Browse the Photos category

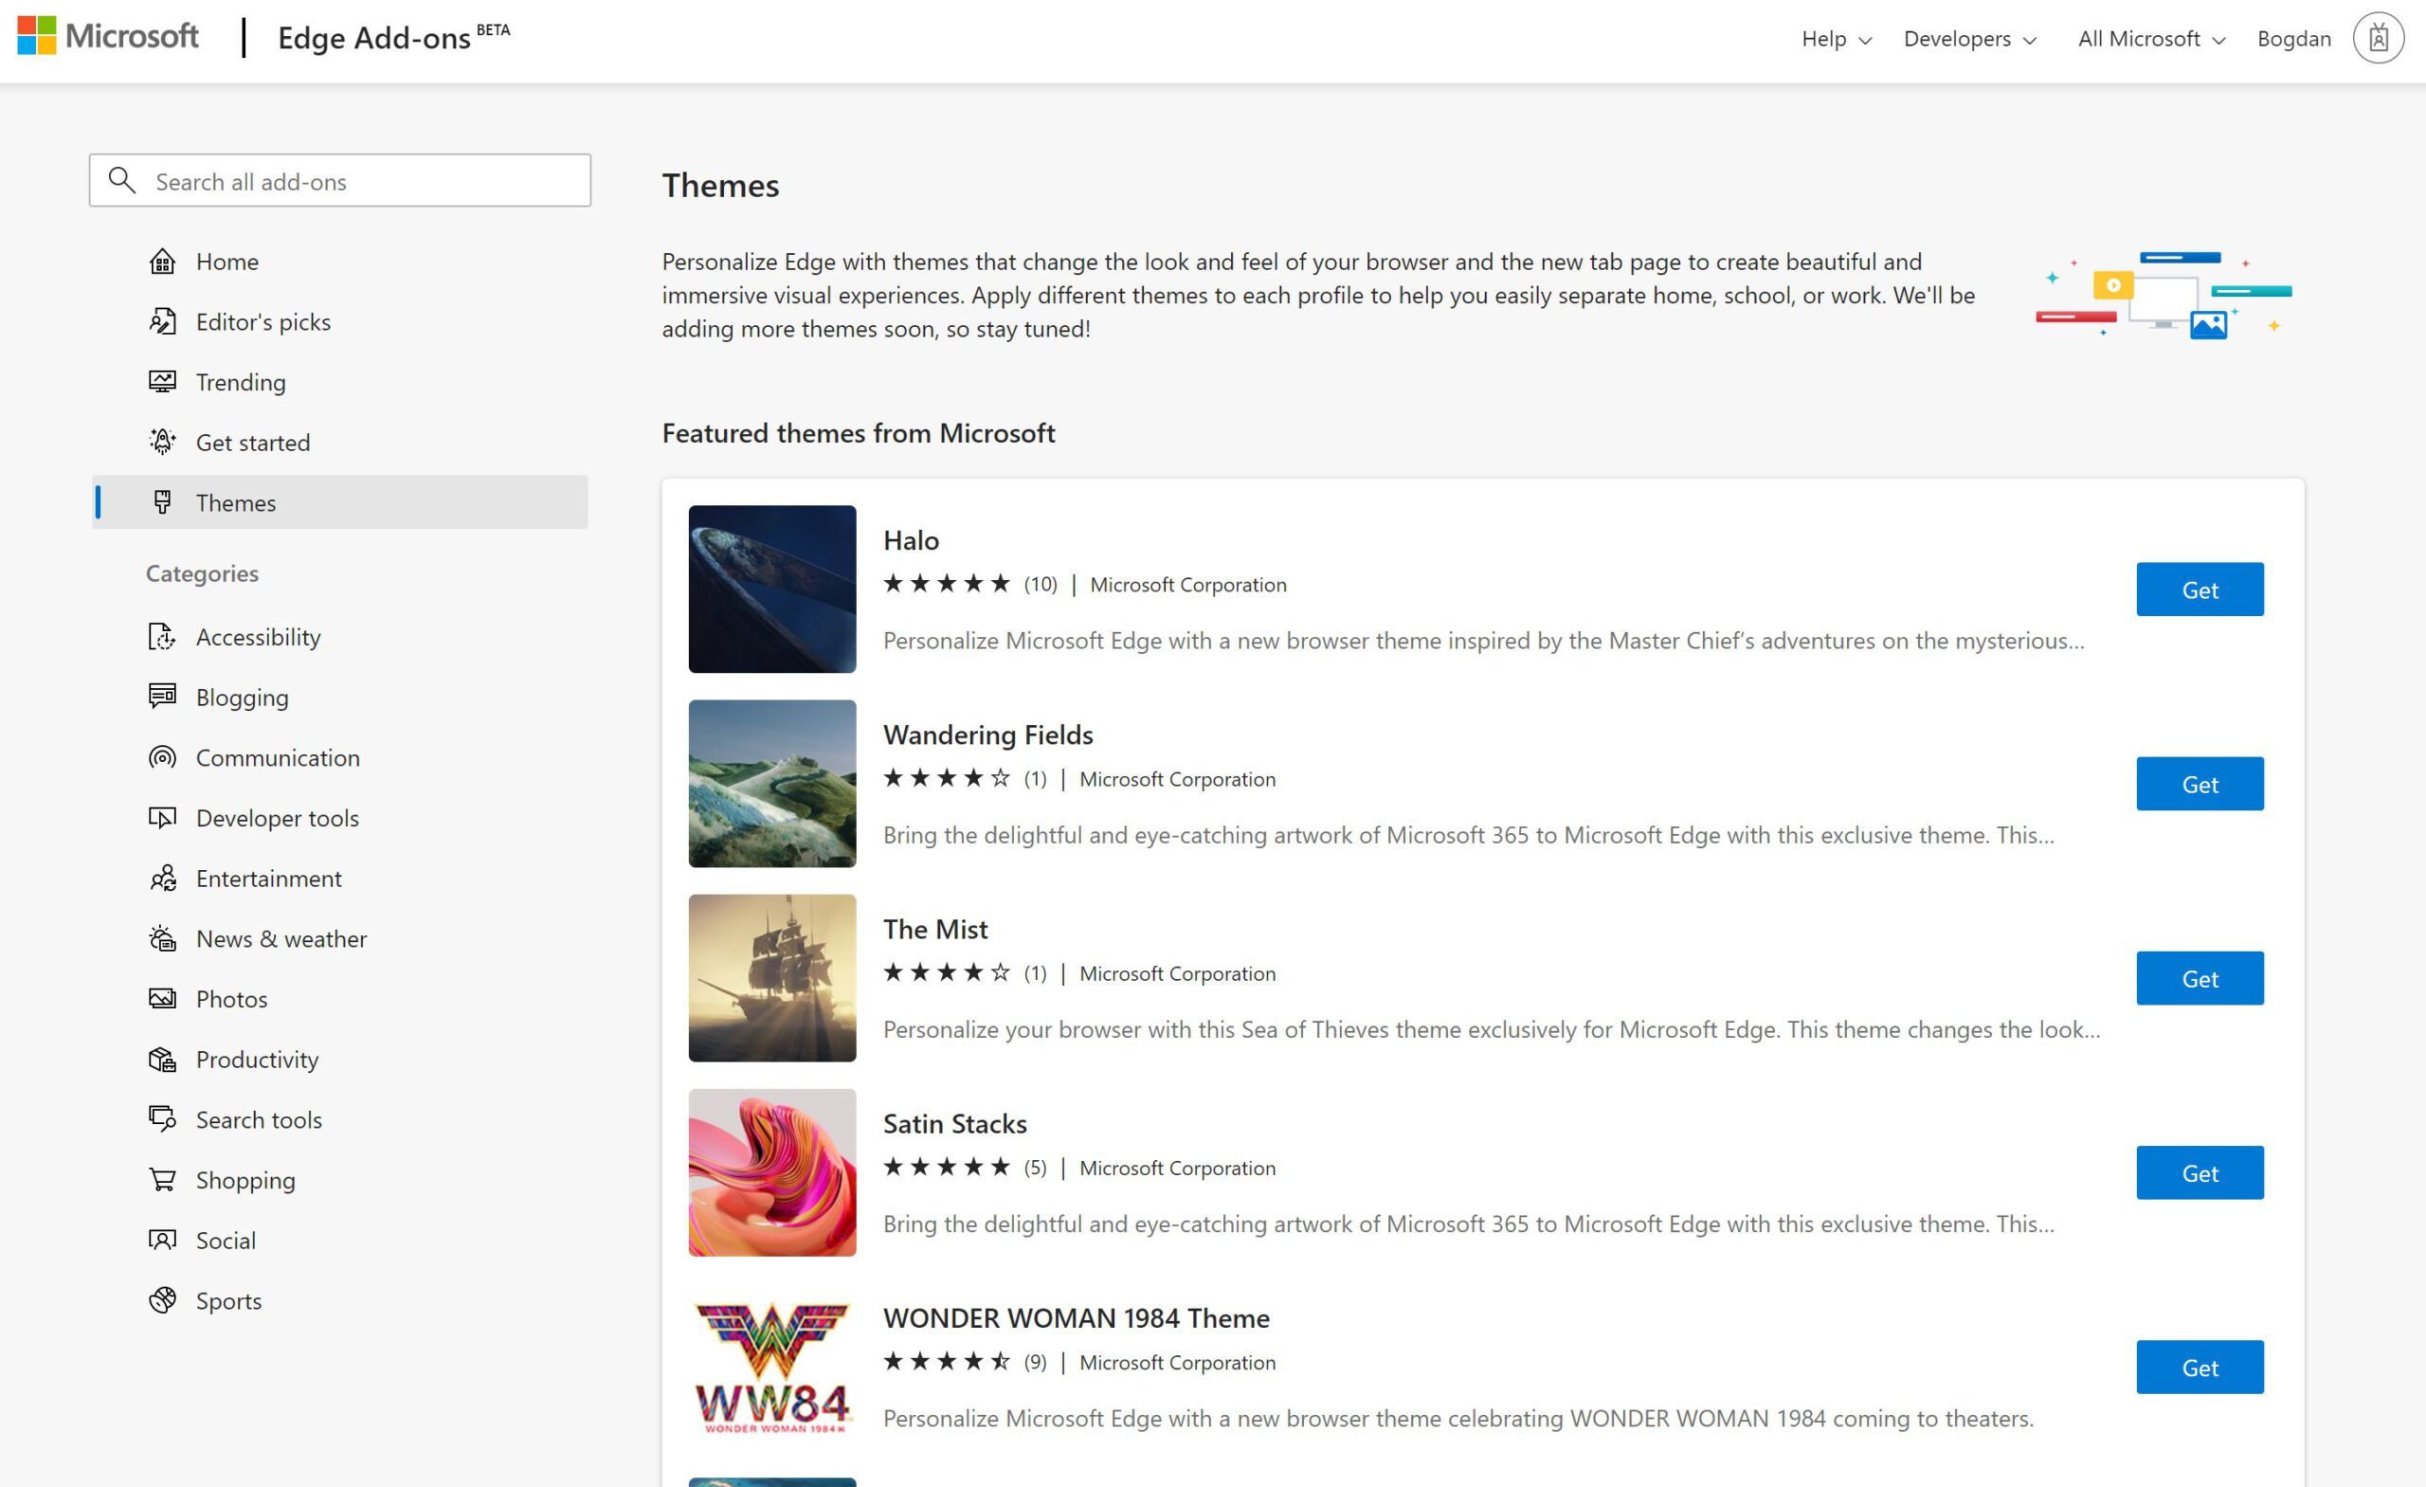[x=340, y=998]
